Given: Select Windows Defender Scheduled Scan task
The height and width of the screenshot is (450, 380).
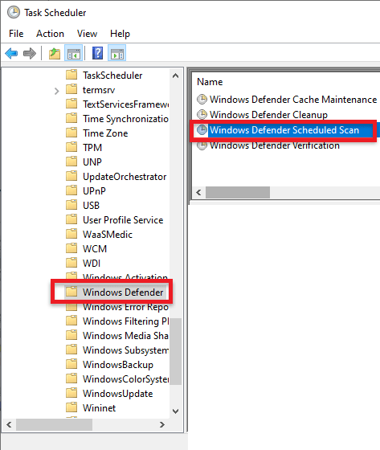Looking at the screenshot, I should point(284,130).
